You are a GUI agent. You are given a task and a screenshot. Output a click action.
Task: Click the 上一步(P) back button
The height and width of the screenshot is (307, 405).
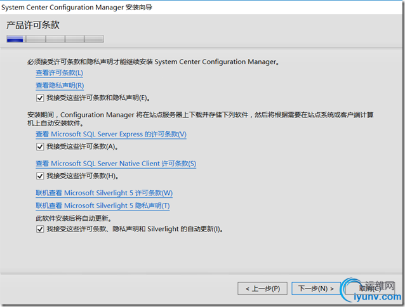click(x=262, y=288)
